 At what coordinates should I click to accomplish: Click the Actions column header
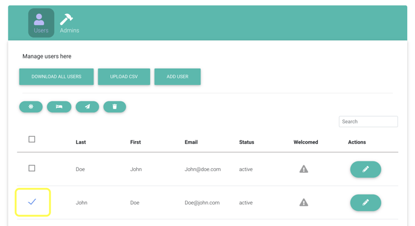[x=356, y=142]
